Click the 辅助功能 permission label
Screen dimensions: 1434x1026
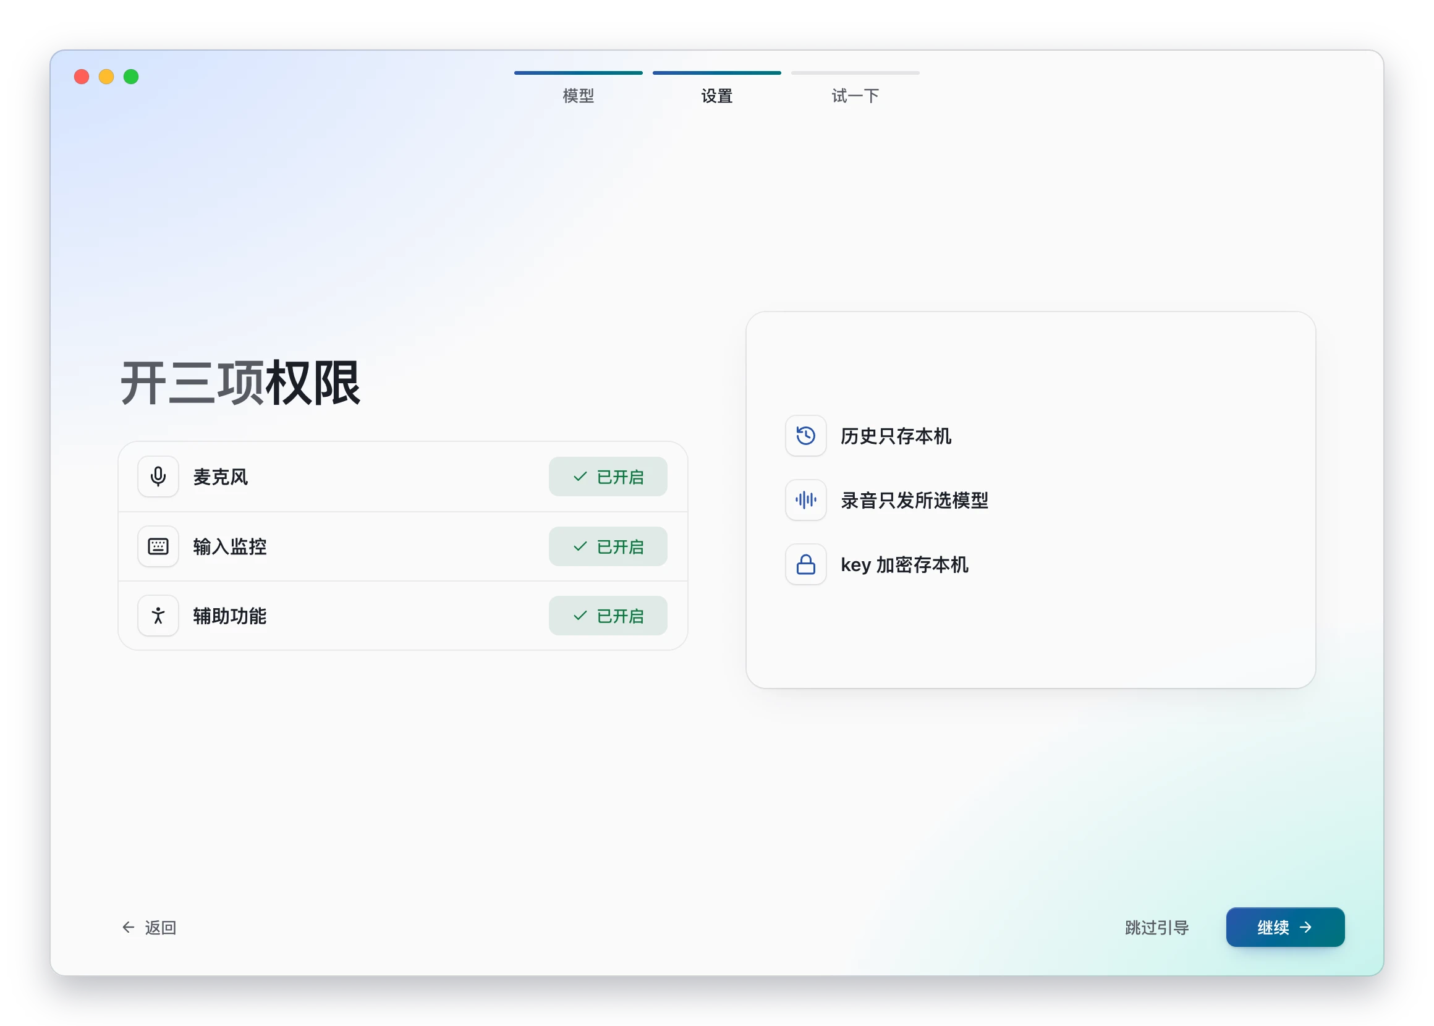tap(230, 616)
